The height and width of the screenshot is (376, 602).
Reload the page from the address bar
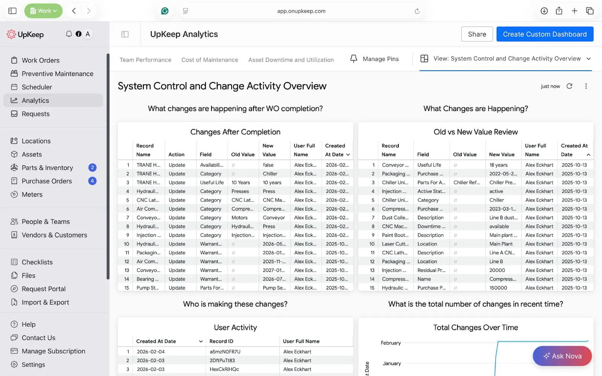[417, 11]
